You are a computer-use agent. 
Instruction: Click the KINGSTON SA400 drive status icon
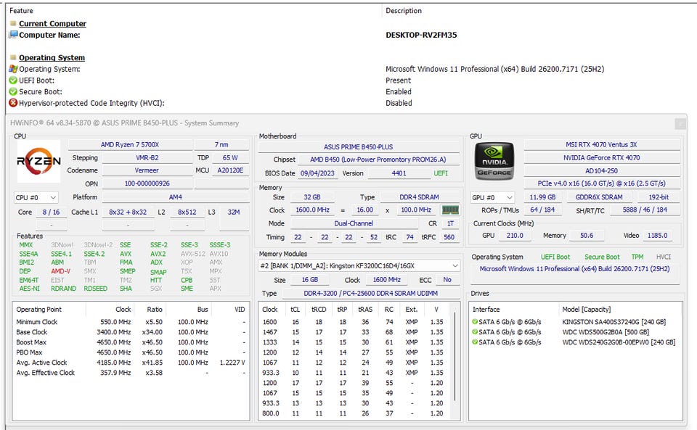(476, 322)
